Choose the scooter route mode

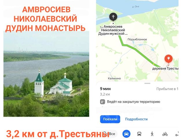177,134
